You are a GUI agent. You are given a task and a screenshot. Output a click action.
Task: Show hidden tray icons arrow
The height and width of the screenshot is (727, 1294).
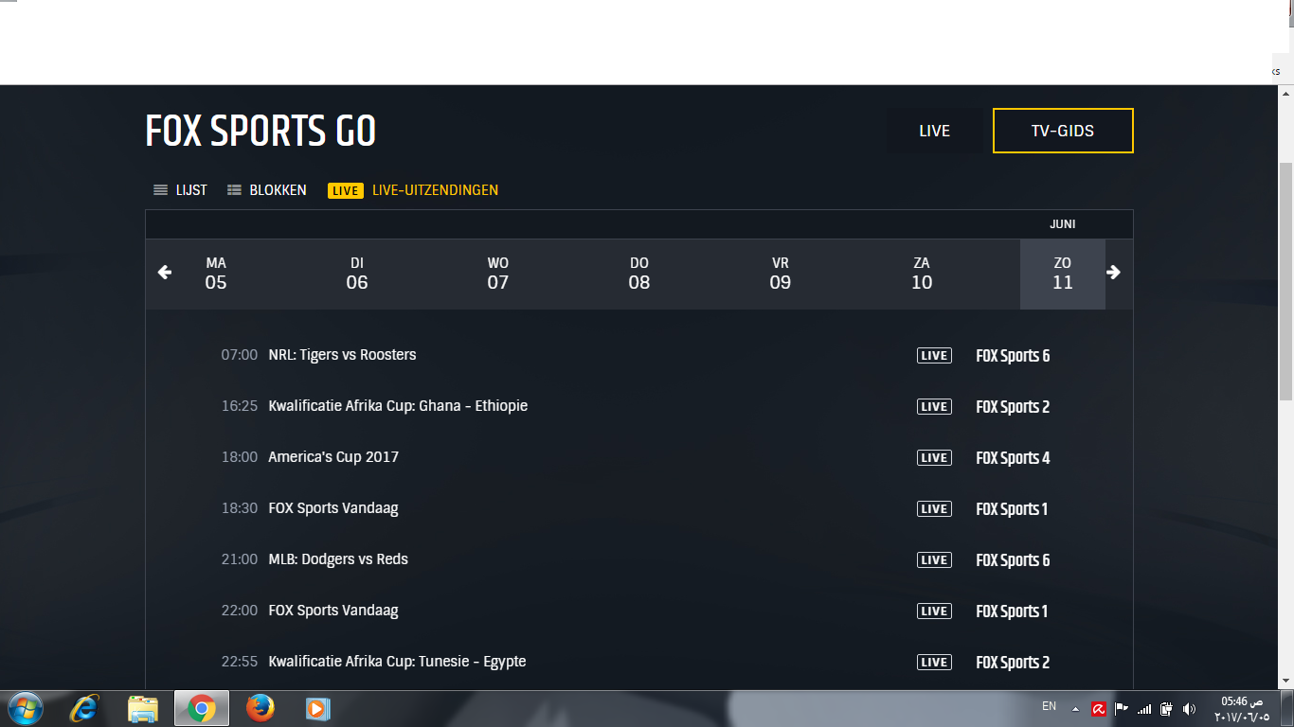coord(1075,709)
